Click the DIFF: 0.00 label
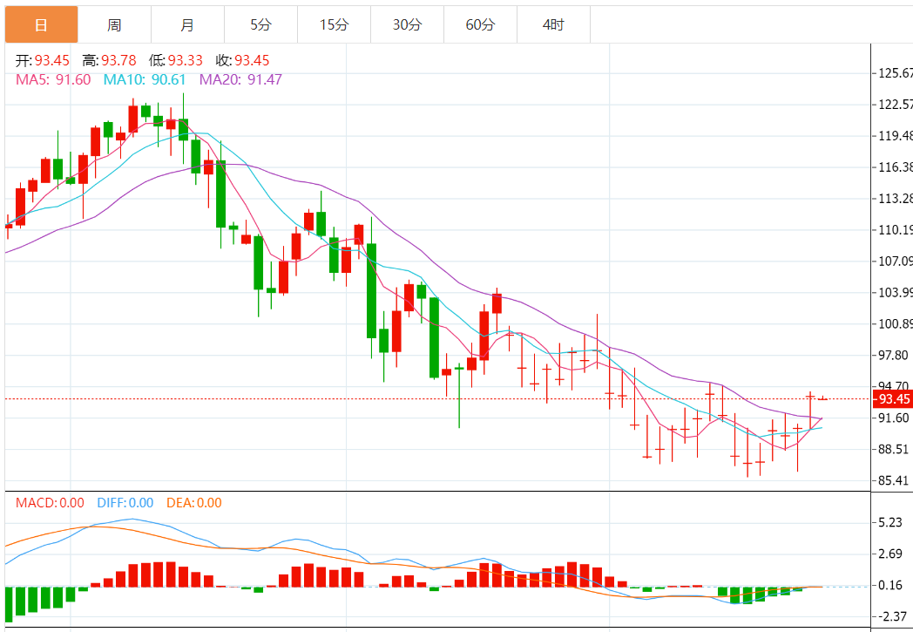The width and height of the screenshot is (913, 632). point(125,503)
